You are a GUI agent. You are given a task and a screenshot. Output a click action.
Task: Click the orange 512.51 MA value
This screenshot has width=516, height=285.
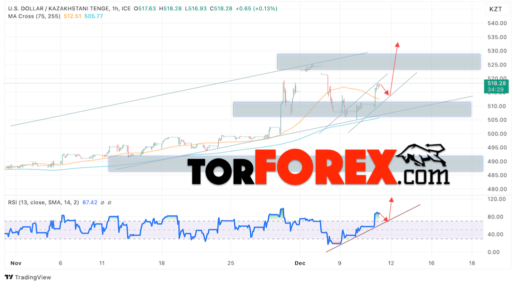(73, 16)
